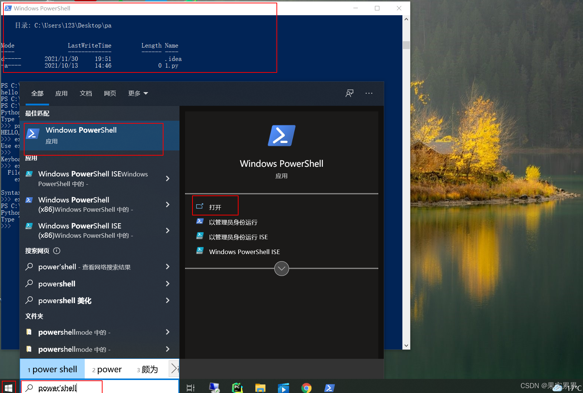583x393 pixels.
Task: Click Windows PowerShell ISE action in preview
Action: coord(244,252)
